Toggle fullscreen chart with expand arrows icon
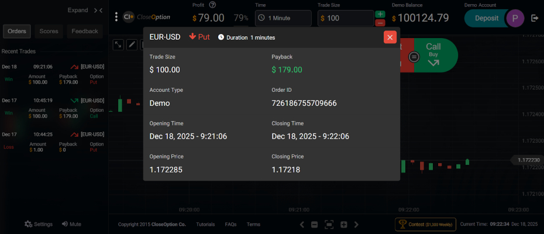544x234 pixels. (x=118, y=44)
